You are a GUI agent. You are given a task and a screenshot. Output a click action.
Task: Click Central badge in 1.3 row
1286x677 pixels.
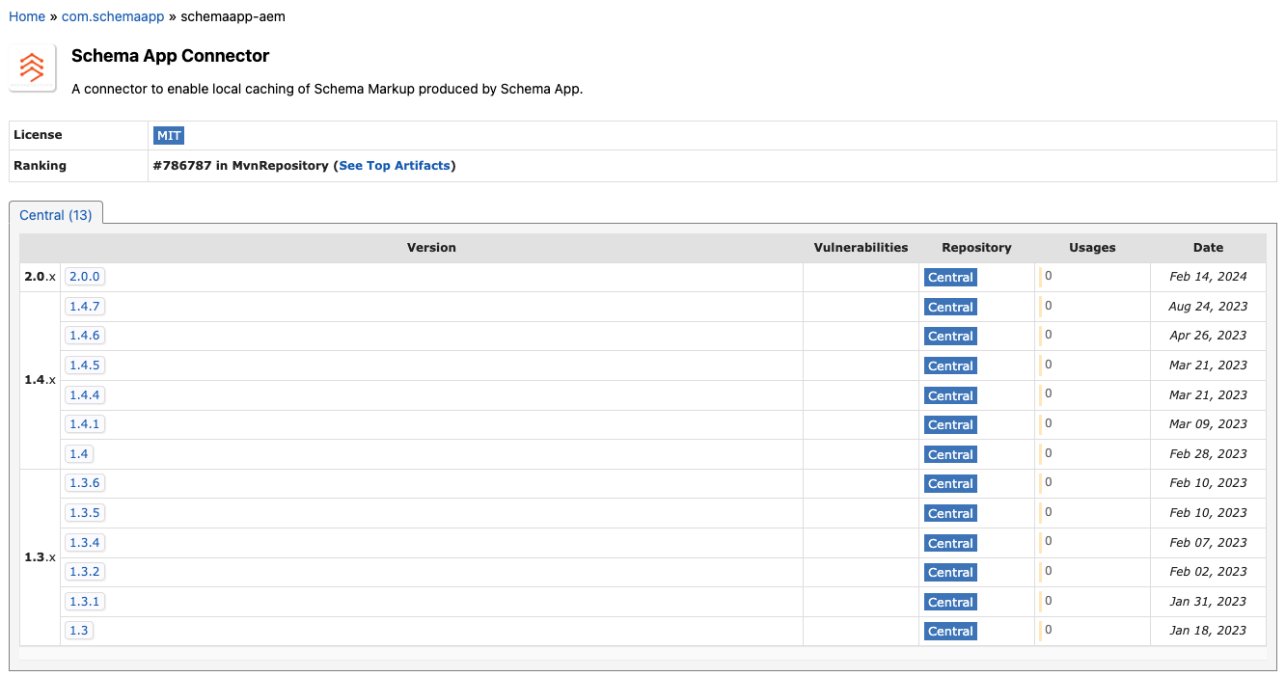click(x=950, y=632)
